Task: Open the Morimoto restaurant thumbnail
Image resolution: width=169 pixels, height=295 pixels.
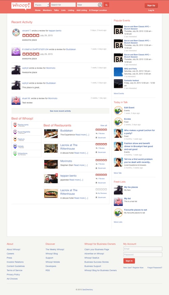Action: pyautogui.click(x=51, y=165)
